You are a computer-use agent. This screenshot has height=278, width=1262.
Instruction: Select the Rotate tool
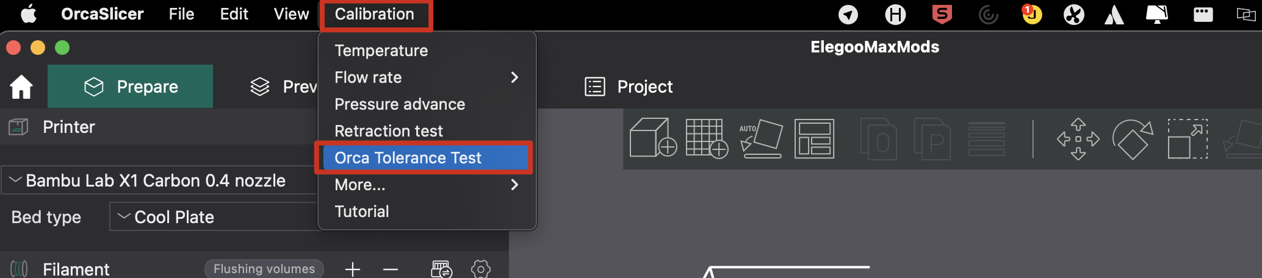[x=1132, y=139]
